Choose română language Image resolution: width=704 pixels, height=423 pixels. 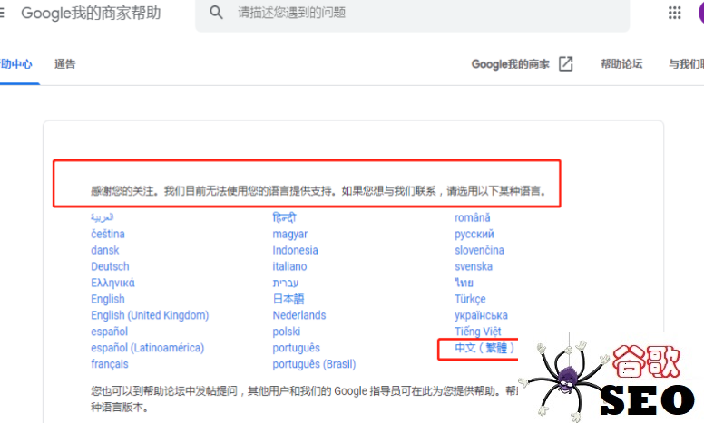click(473, 217)
